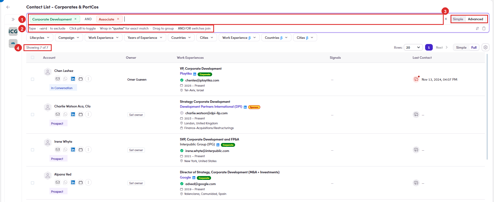Click page 1 pagination button
494x202 pixels.
429,48
